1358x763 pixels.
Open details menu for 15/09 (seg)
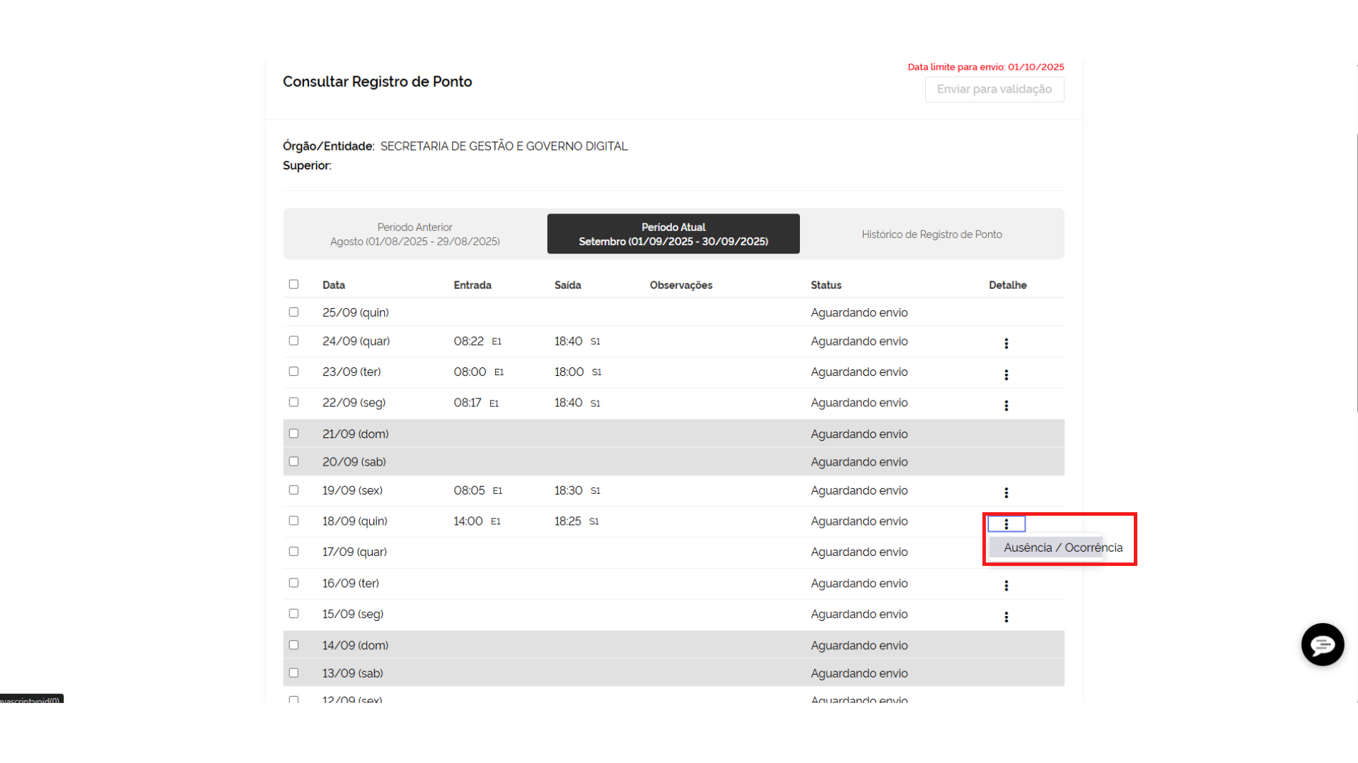pos(1006,617)
